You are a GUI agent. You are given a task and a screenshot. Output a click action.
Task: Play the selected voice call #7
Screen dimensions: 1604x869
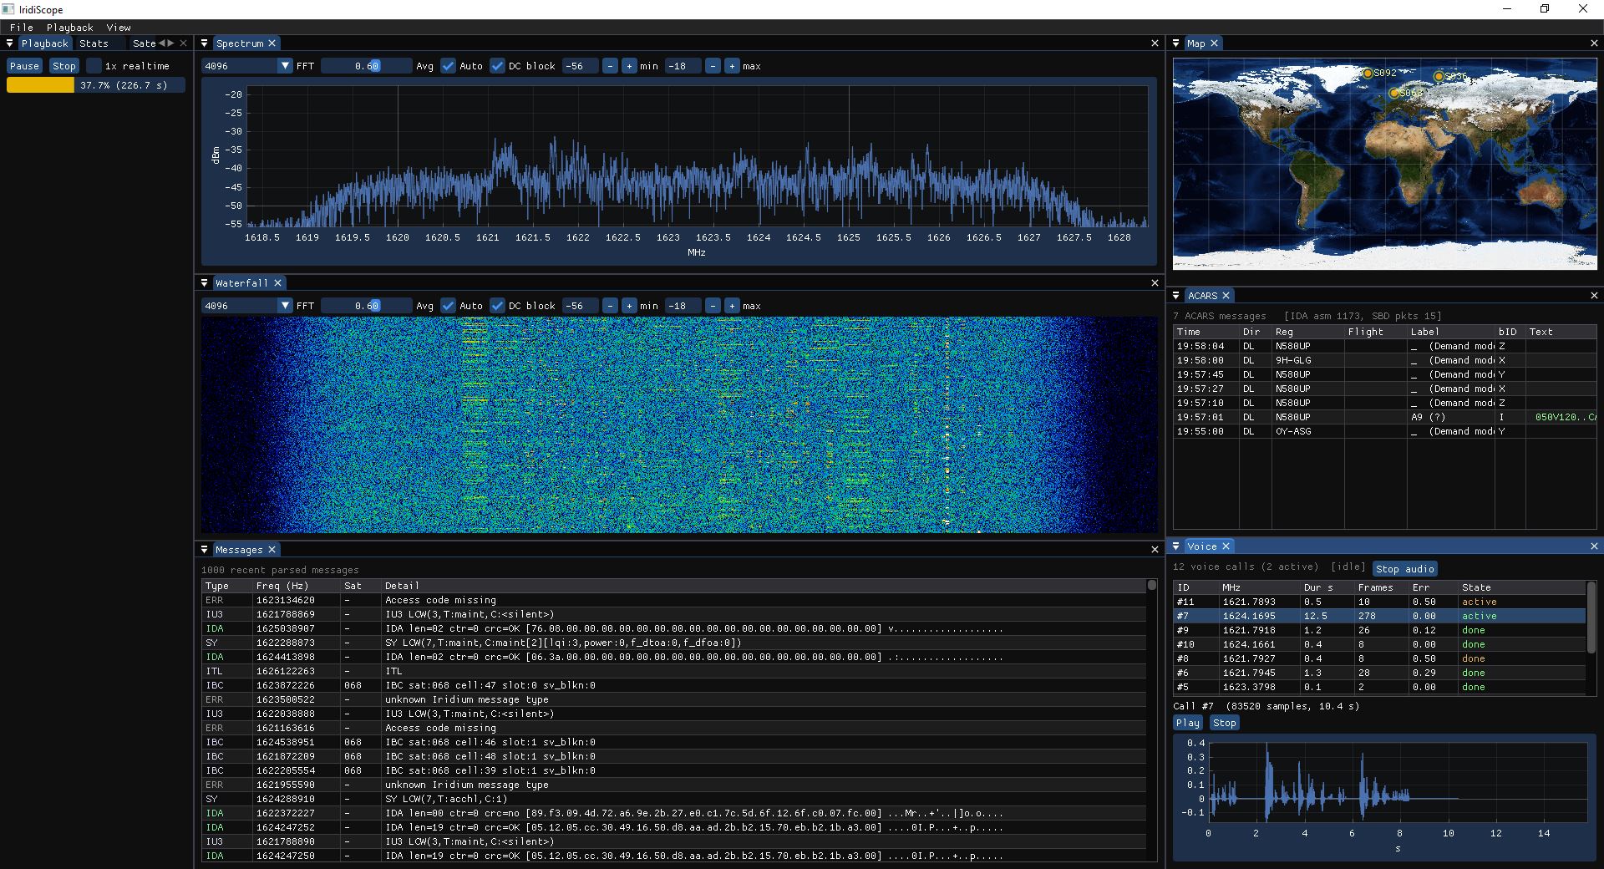pyautogui.click(x=1187, y=723)
